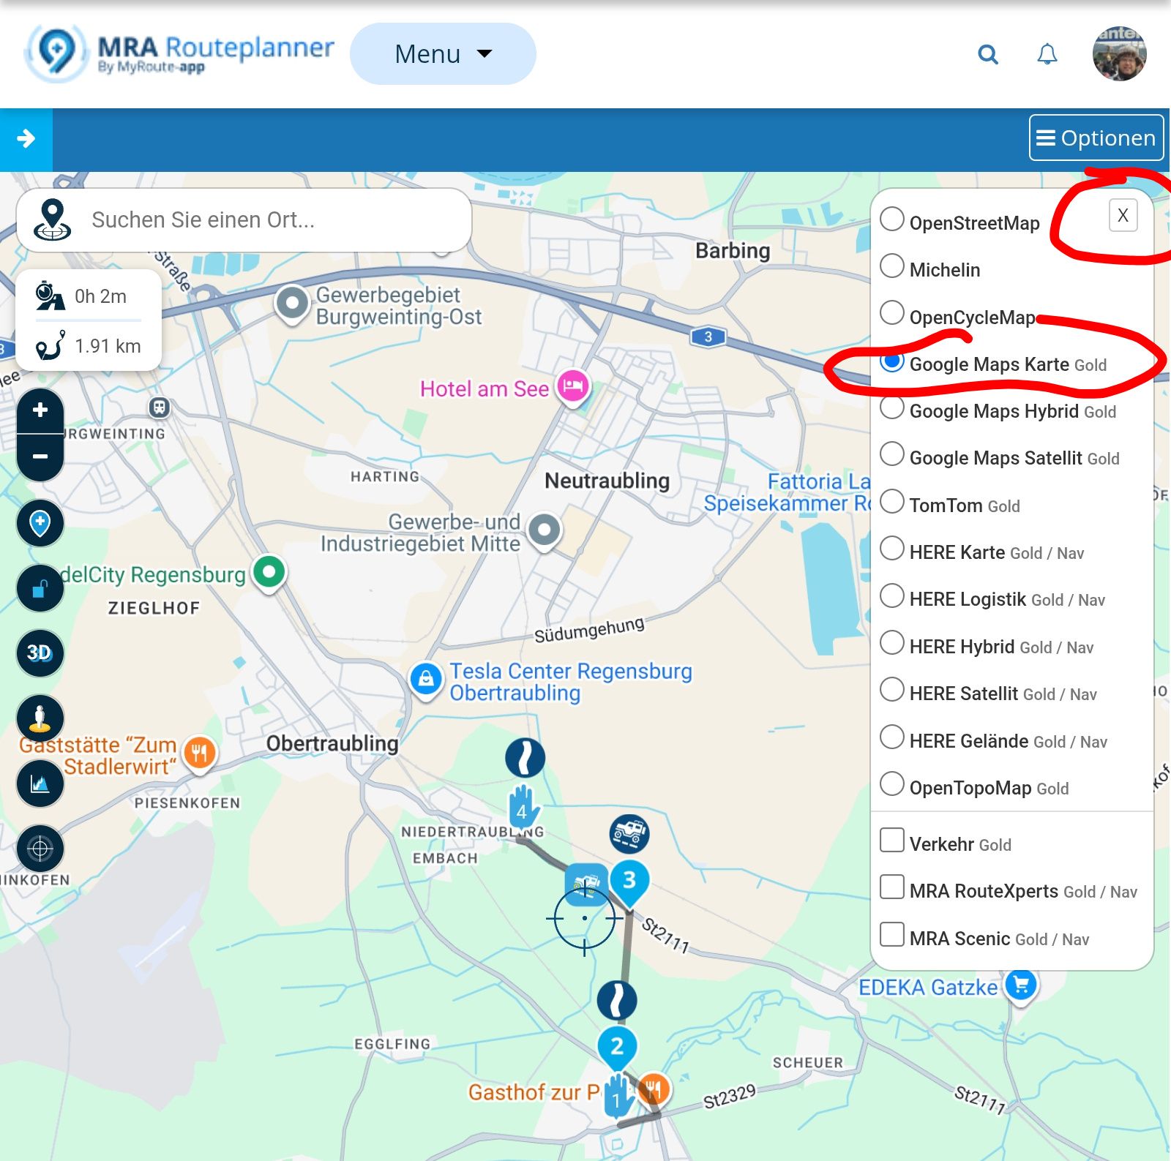Open the notifications bell

(1047, 54)
